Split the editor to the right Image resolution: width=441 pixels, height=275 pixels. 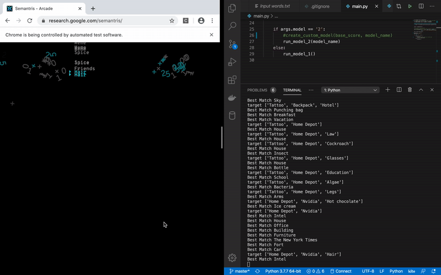point(421,6)
